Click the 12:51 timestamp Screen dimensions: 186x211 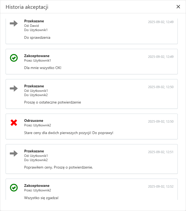click(x=160, y=152)
